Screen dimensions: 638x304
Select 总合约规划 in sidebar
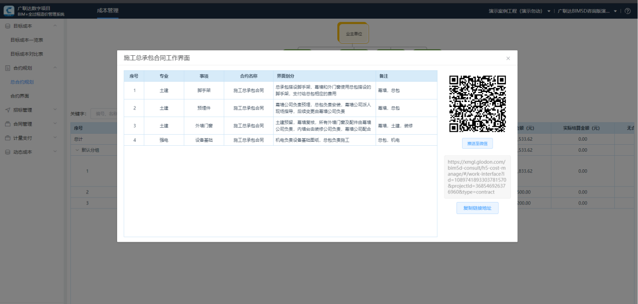pyautogui.click(x=22, y=82)
